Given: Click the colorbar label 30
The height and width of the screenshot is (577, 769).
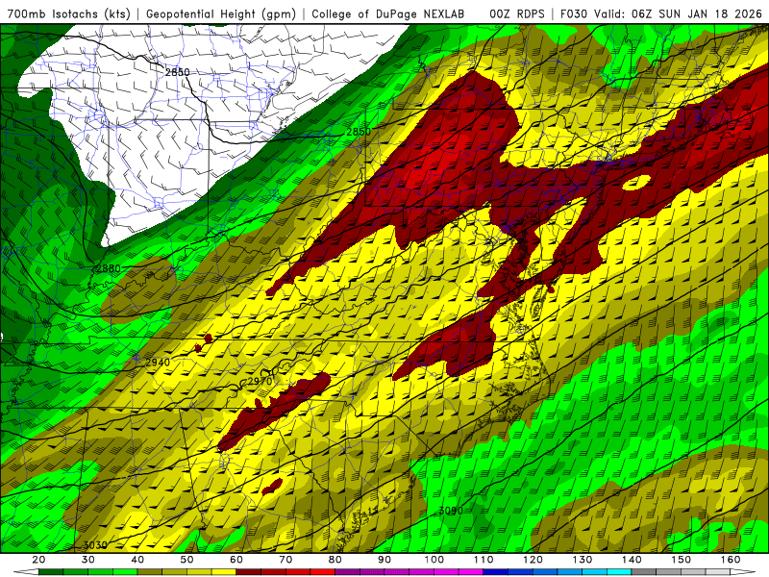Looking at the screenshot, I should [88, 560].
